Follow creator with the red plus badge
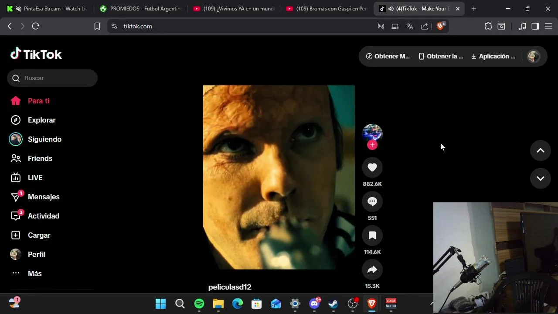This screenshot has height=314, width=558. coord(372,145)
